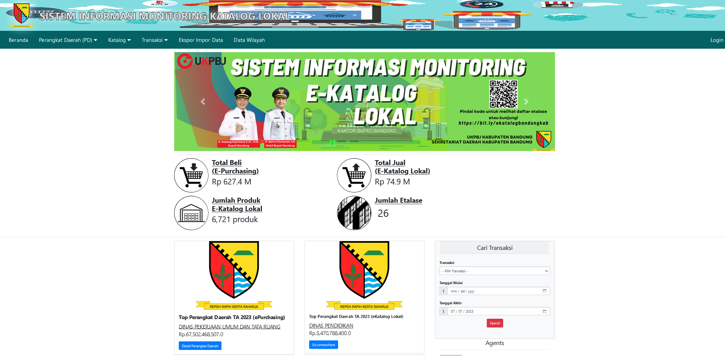Screen dimensions: 725x356
Task: Click the Kabupaten Bandung logo in header
Action: coord(21,14)
